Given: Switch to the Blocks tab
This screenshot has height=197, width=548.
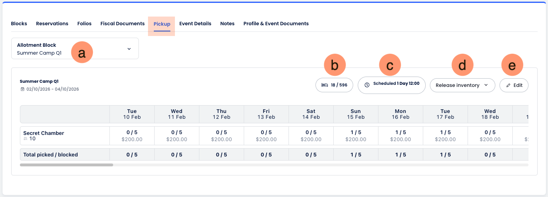Looking at the screenshot, I should [x=19, y=24].
